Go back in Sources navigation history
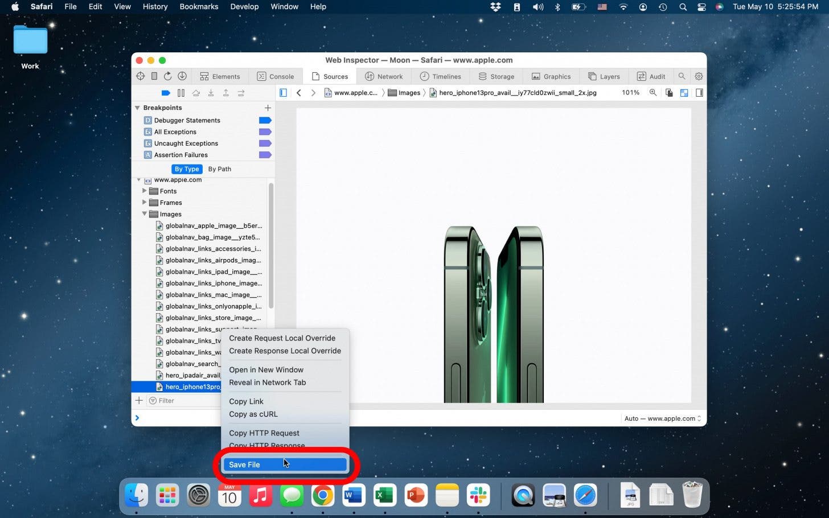Image resolution: width=829 pixels, height=518 pixels. click(298, 93)
